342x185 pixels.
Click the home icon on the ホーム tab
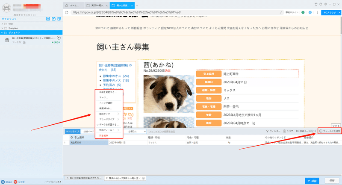coord(67,6)
